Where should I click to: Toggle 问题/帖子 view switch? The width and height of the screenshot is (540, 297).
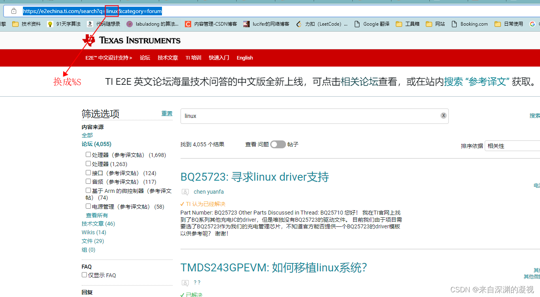(x=278, y=144)
